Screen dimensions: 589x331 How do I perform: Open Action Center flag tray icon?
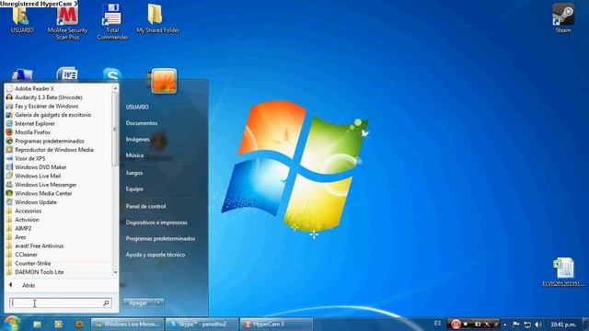point(516,325)
